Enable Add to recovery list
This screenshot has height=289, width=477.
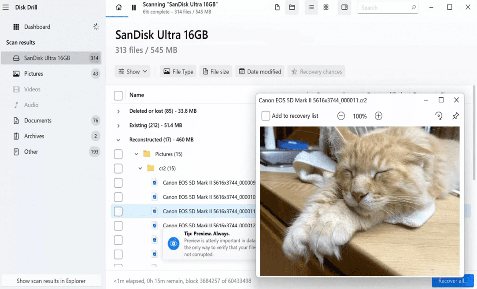265,116
